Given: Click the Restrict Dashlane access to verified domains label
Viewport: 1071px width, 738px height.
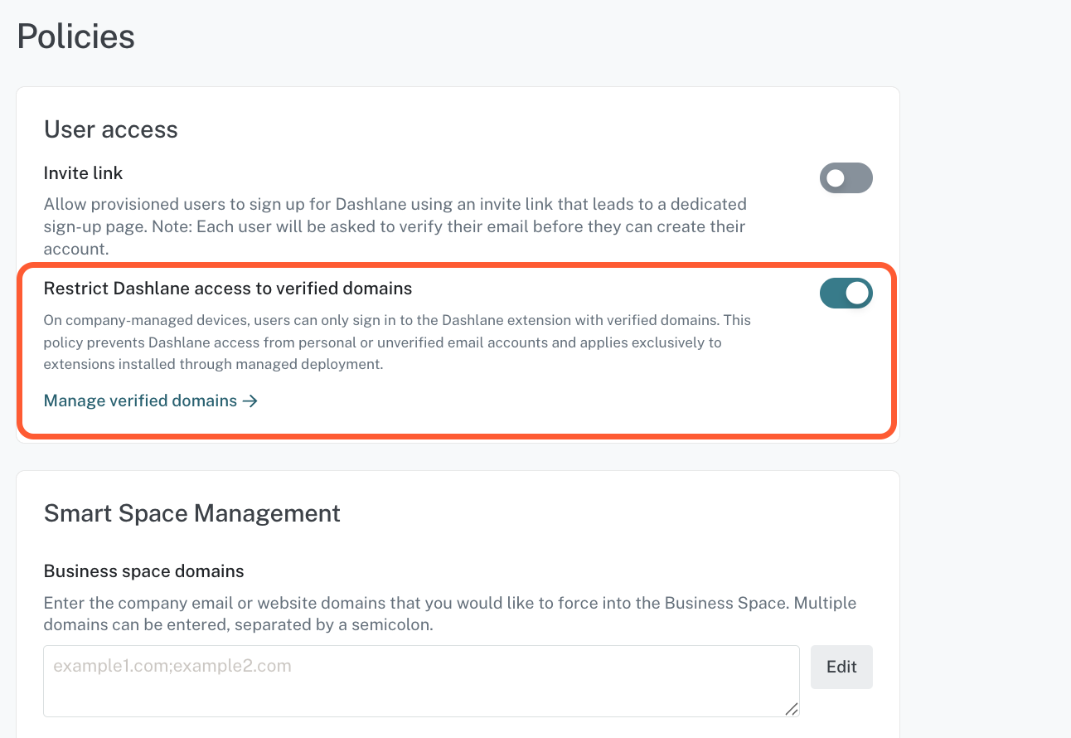Looking at the screenshot, I should (228, 289).
